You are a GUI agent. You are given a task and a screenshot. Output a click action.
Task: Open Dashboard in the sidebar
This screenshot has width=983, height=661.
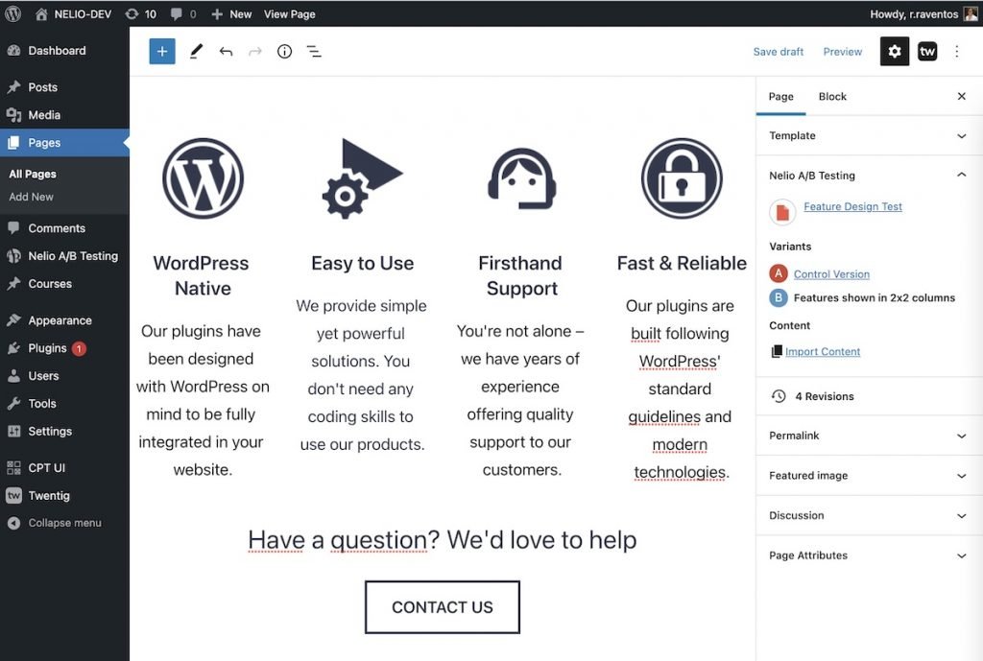coord(64,51)
